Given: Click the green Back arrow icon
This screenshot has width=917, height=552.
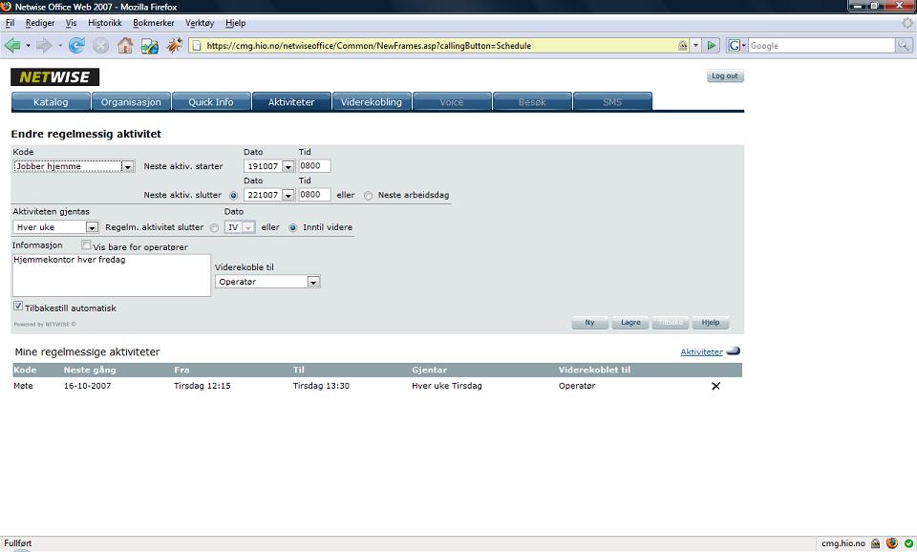Looking at the screenshot, I should [12, 45].
